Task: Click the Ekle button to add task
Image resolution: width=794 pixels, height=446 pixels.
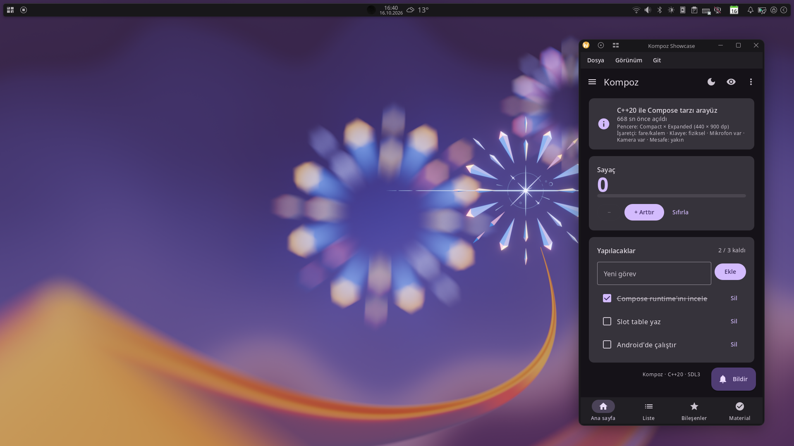Action: click(x=730, y=272)
